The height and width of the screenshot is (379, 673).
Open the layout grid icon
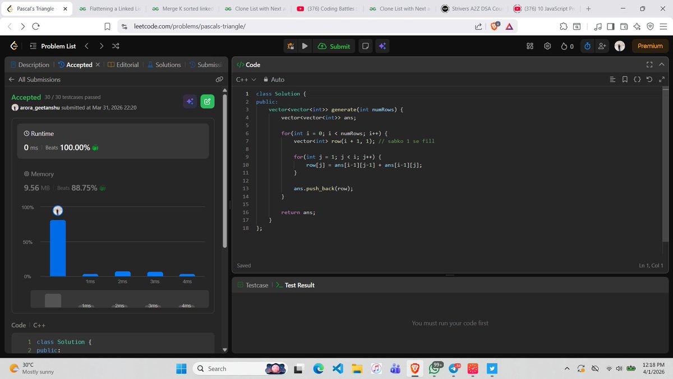pos(530,47)
